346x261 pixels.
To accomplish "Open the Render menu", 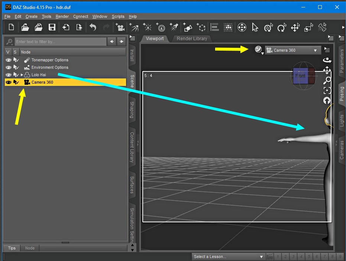I will (62, 17).
